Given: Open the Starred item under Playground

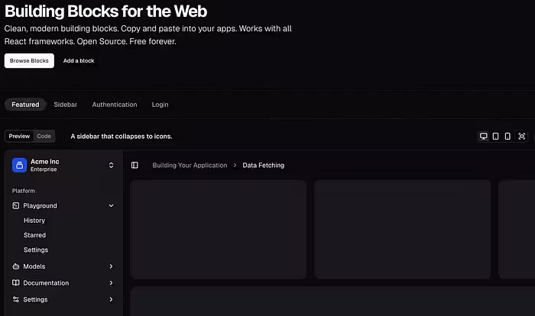Looking at the screenshot, I should (34, 235).
